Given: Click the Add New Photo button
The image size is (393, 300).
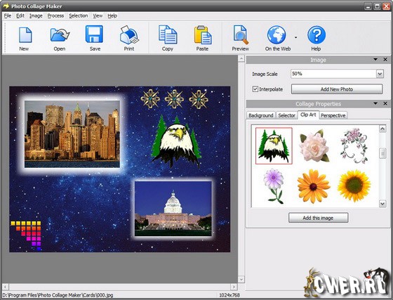Looking at the screenshot, I should pos(337,89).
